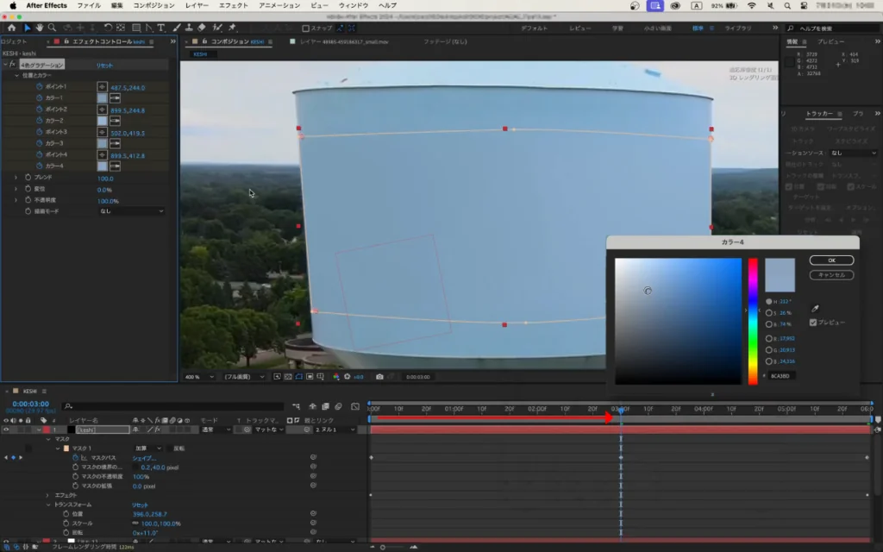The image size is (883, 552).
Task: Open the parent link 2.ヌル1 dropdown
Action: click(x=335, y=430)
